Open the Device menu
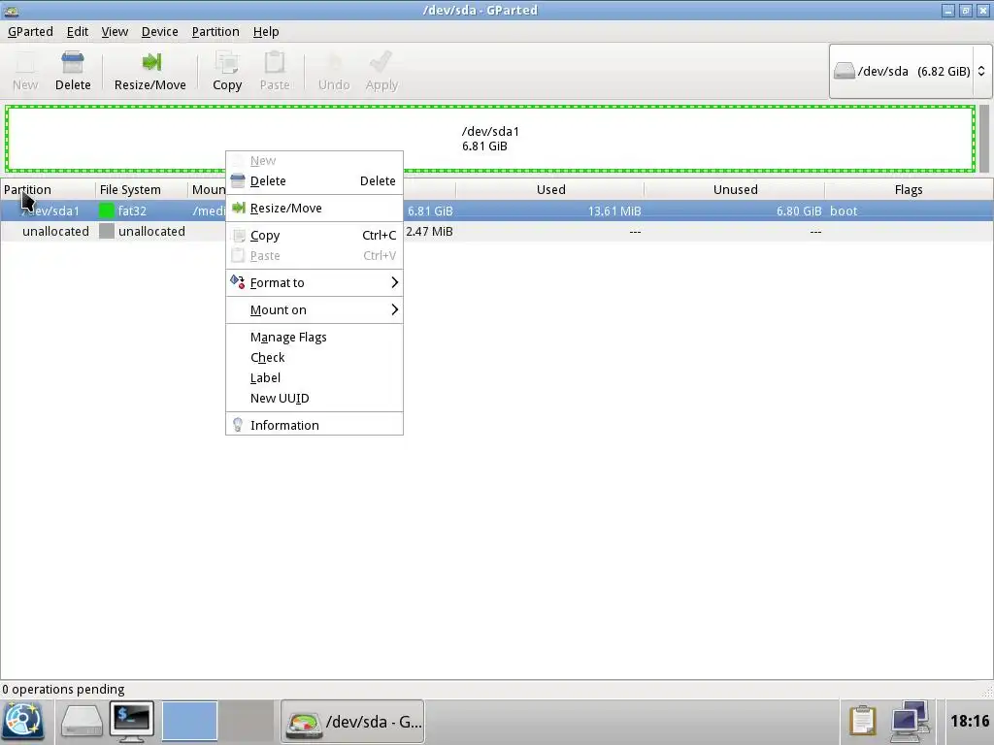Screen dimensions: 994x745 [159, 32]
